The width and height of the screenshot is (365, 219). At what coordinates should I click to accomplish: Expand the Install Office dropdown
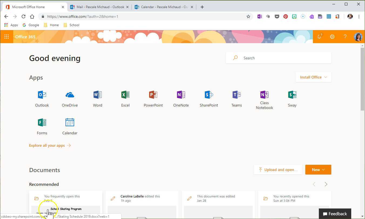click(313, 77)
